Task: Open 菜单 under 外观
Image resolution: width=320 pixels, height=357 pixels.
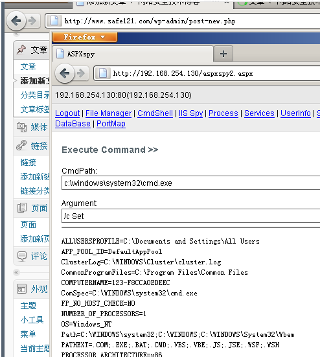Action: click(29, 334)
